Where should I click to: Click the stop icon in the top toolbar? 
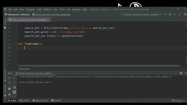179,14
